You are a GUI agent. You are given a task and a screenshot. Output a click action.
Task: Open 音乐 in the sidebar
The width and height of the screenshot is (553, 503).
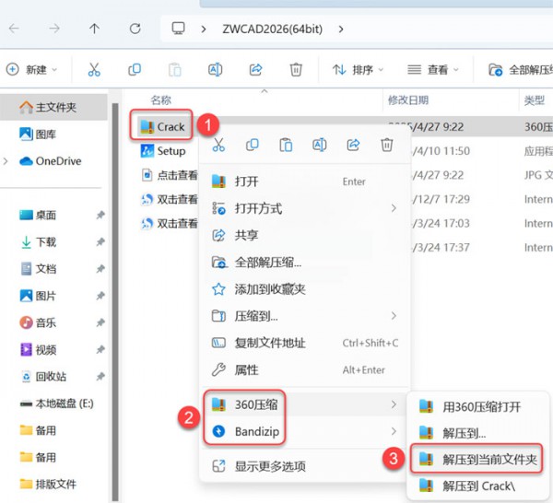[x=38, y=322]
